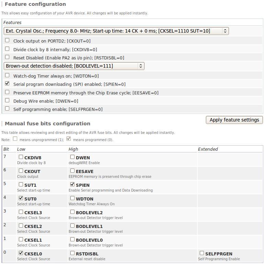This screenshot has height=264, width=276.
Task: Check Preserve EEPROM memory option
Action: click(x=7, y=92)
